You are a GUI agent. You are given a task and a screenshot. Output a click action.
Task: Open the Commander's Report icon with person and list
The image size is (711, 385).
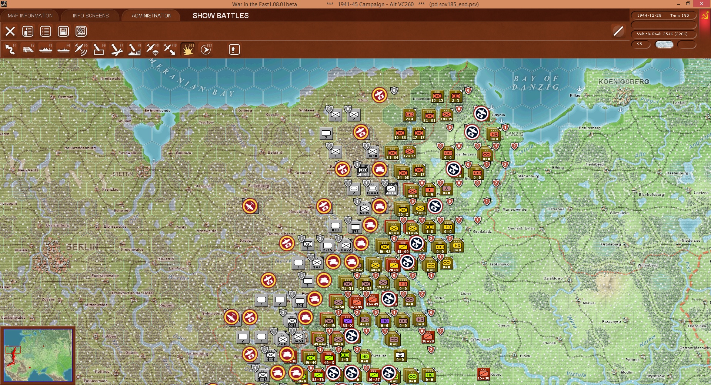click(28, 31)
